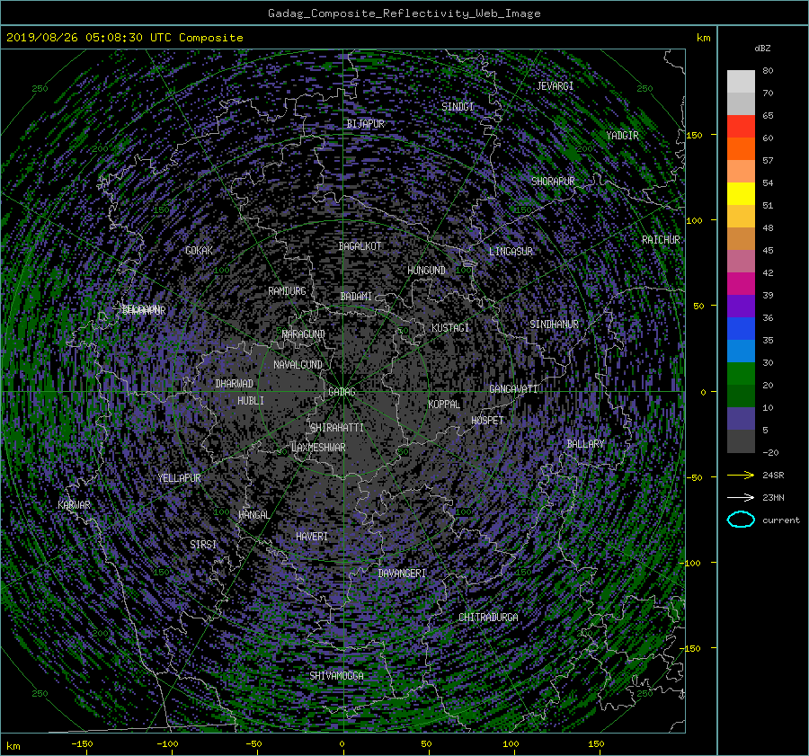The height and width of the screenshot is (756, 809).
Task: Click the HANGAL city label
Action: click(x=253, y=515)
